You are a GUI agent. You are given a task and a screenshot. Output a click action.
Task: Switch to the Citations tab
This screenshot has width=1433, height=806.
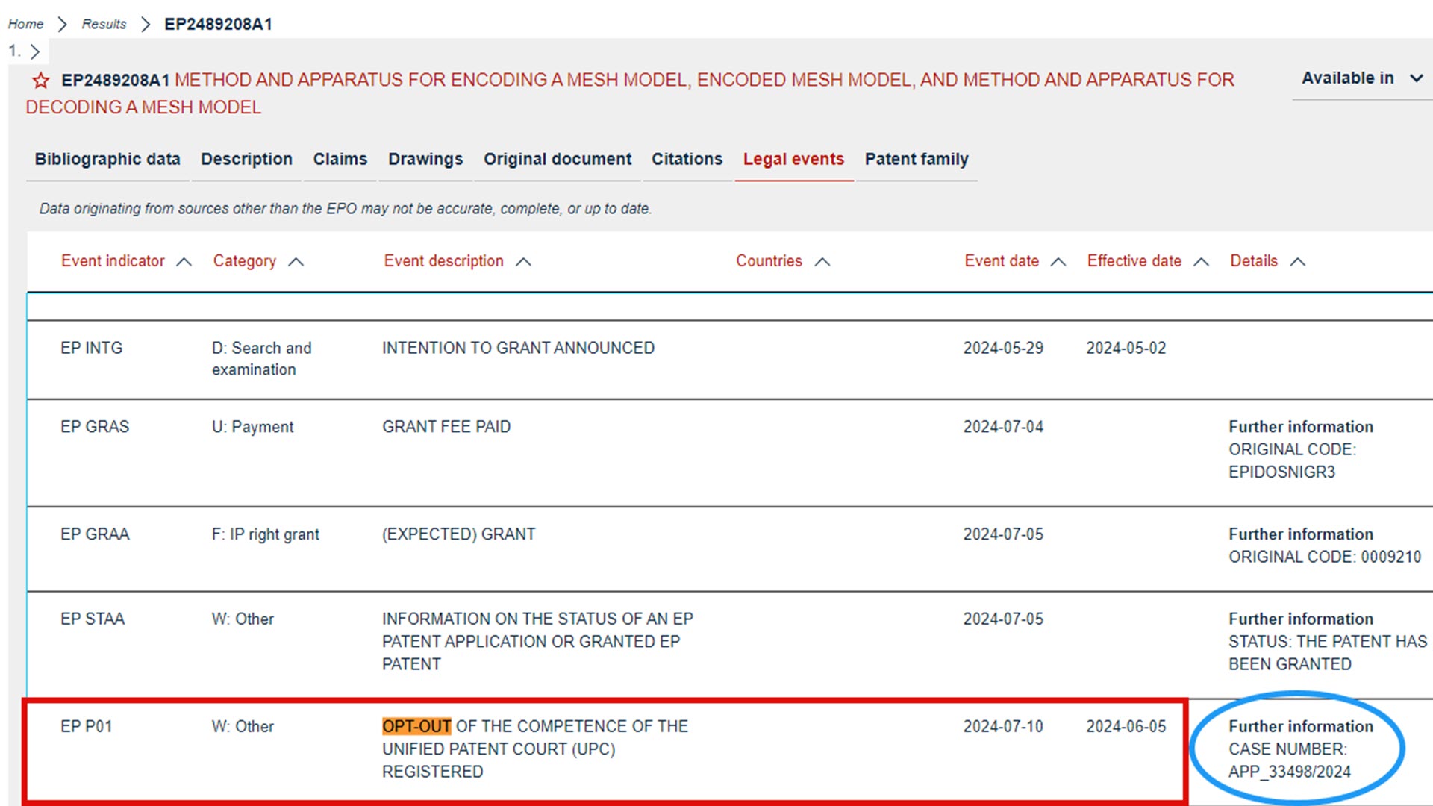687,159
